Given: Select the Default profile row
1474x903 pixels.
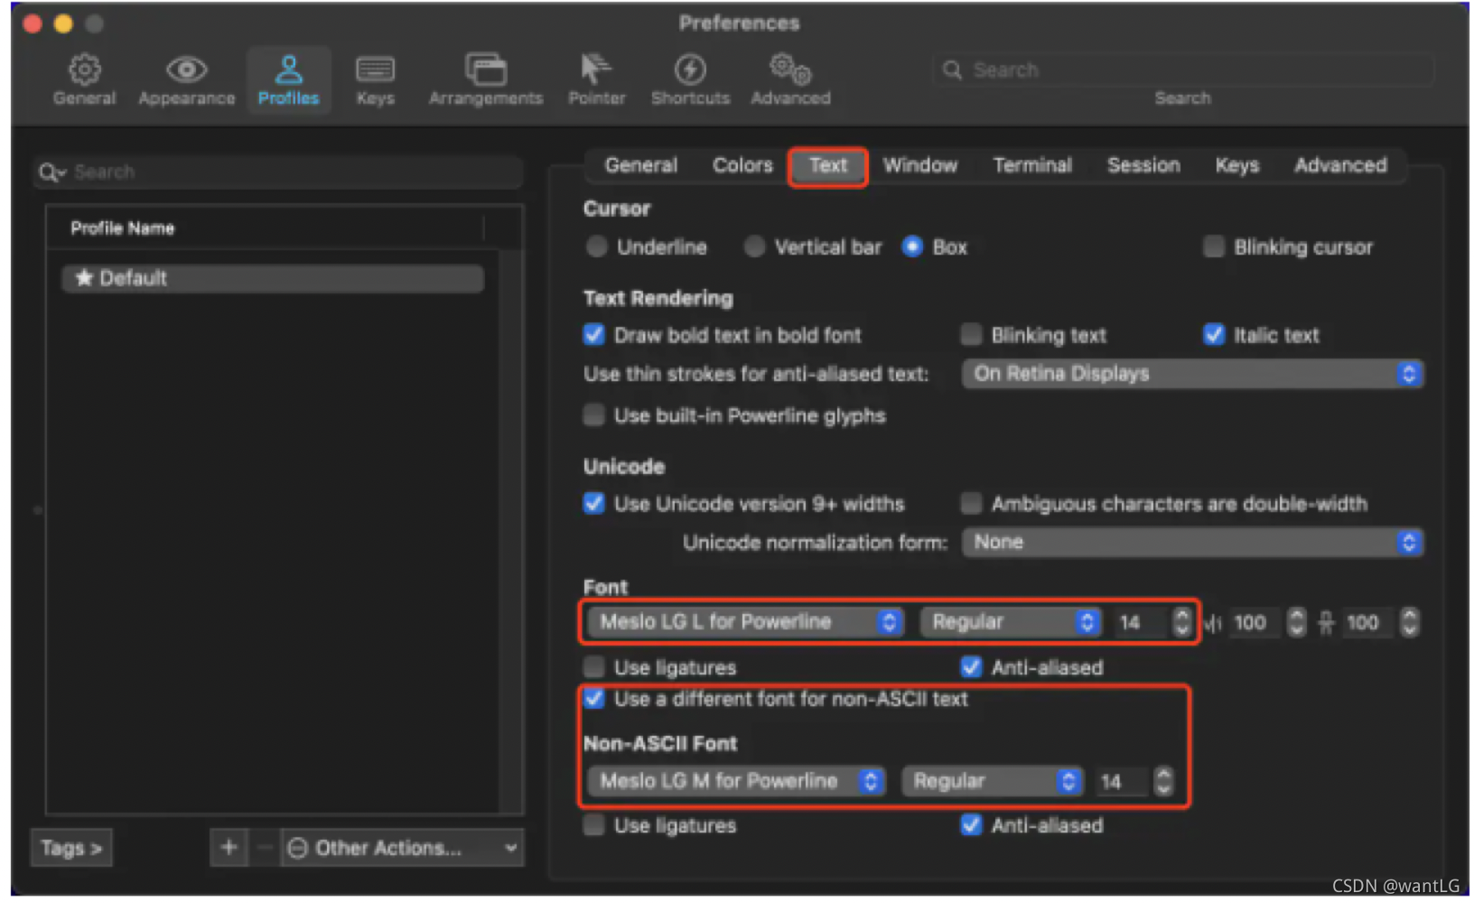Looking at the screenshot, I should [273, 277].
